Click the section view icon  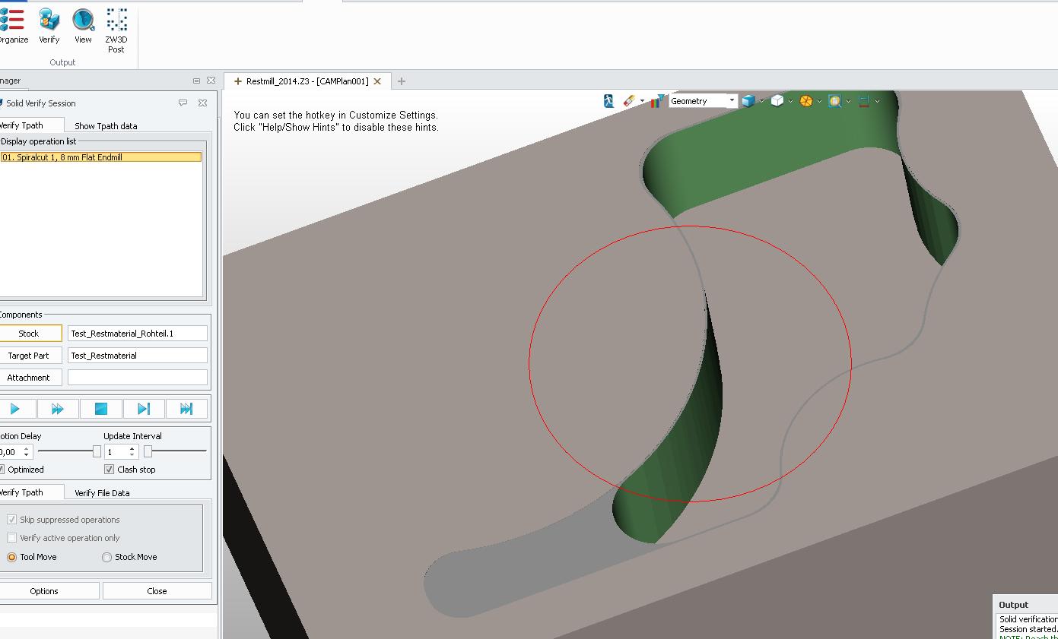[864, 101]
